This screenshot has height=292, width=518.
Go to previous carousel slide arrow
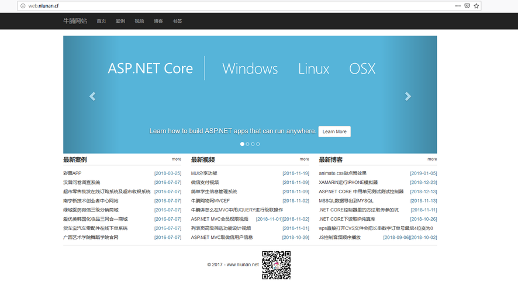tap(92, 96)
